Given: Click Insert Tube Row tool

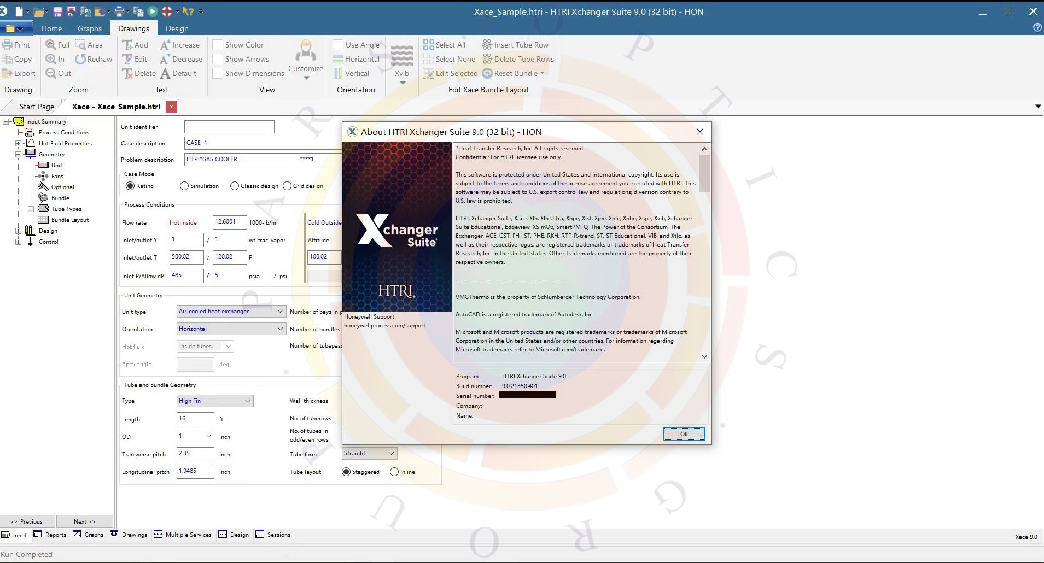Looking at the screenshot, I should click(515, 45).
